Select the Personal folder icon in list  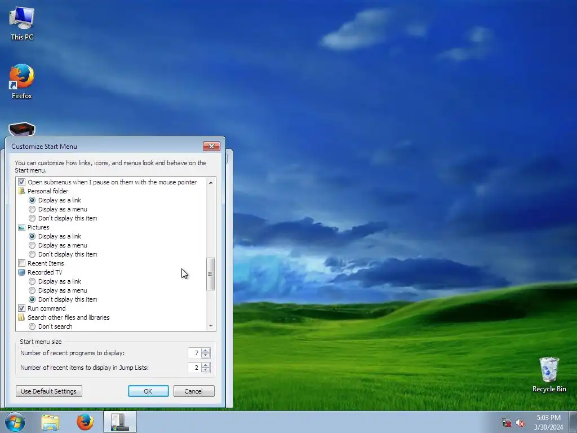22,191
